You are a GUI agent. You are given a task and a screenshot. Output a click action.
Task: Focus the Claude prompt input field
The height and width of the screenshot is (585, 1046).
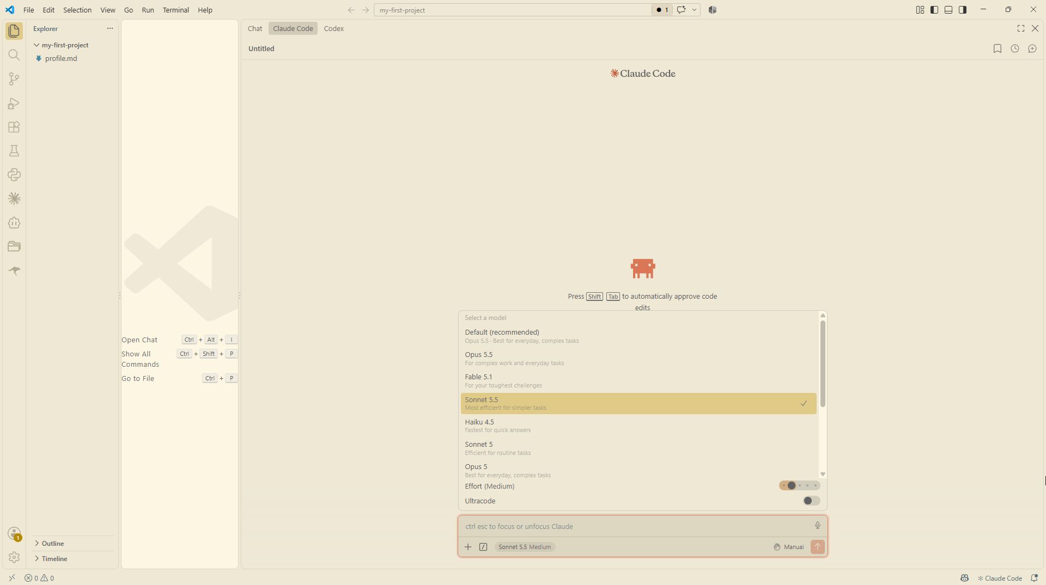635,526
